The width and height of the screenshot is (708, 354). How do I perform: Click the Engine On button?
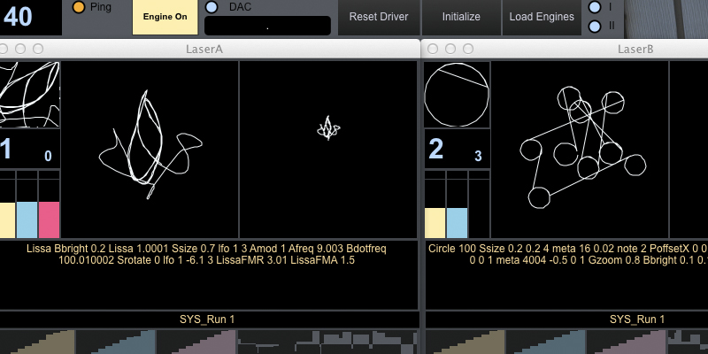pos(164,17)
